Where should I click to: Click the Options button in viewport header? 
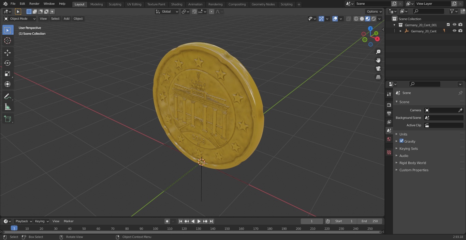(x=374, y=12)
